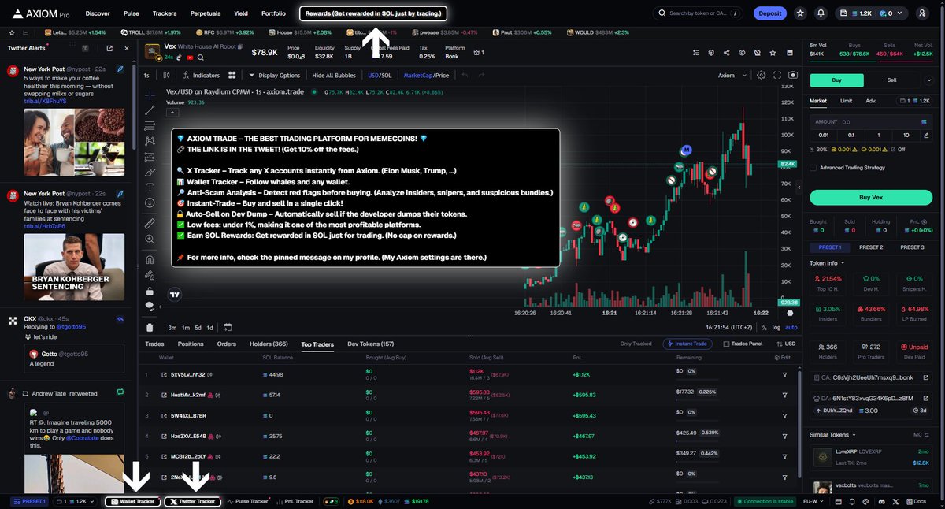
Task: Select the 5d chart timeframe
Action: pos(198,327)
